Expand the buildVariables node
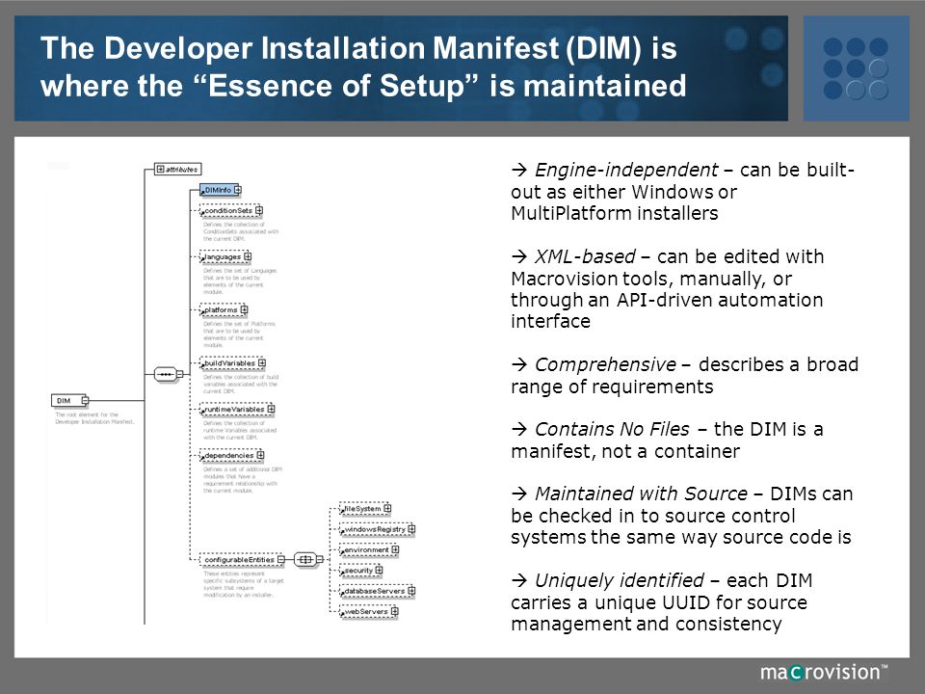Viewport: 925px width, 694px height. (x=262, y=363)
